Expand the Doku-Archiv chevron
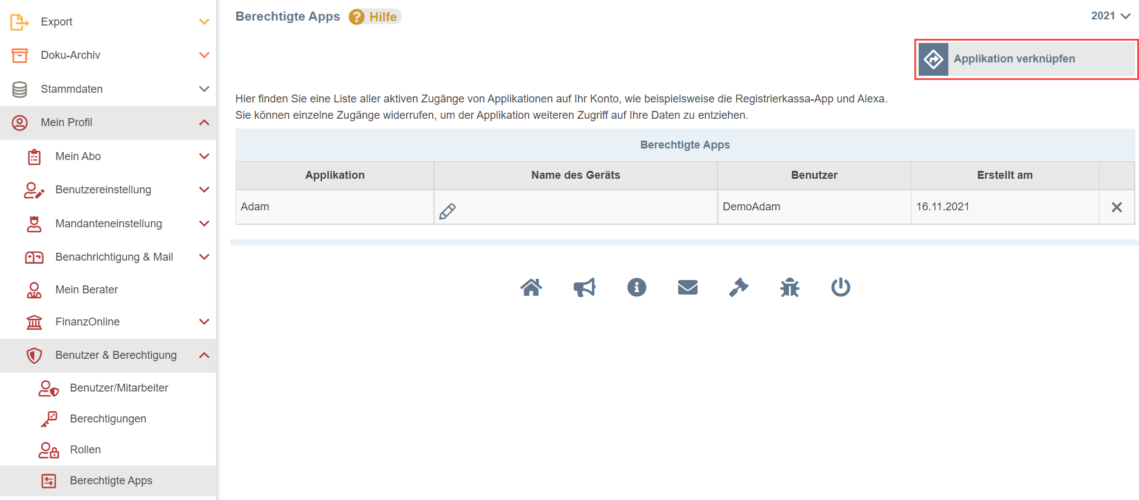This screenshot has width=1139, height=500. [x=204, y=55]
